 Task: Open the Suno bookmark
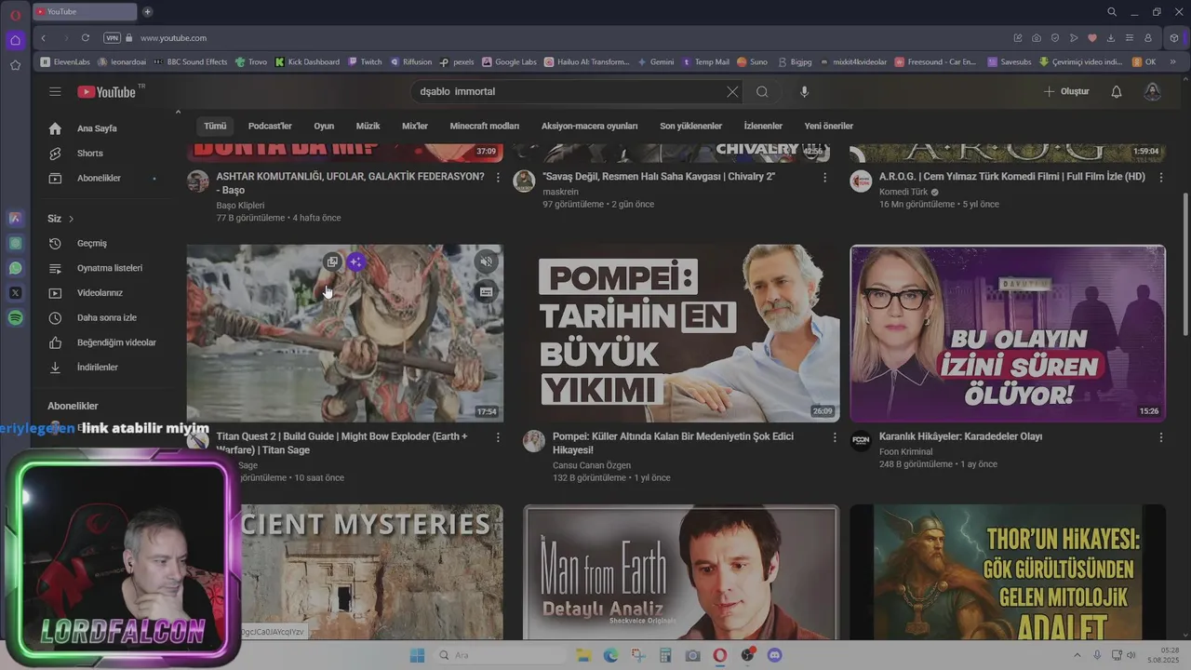tap(752, 61)
